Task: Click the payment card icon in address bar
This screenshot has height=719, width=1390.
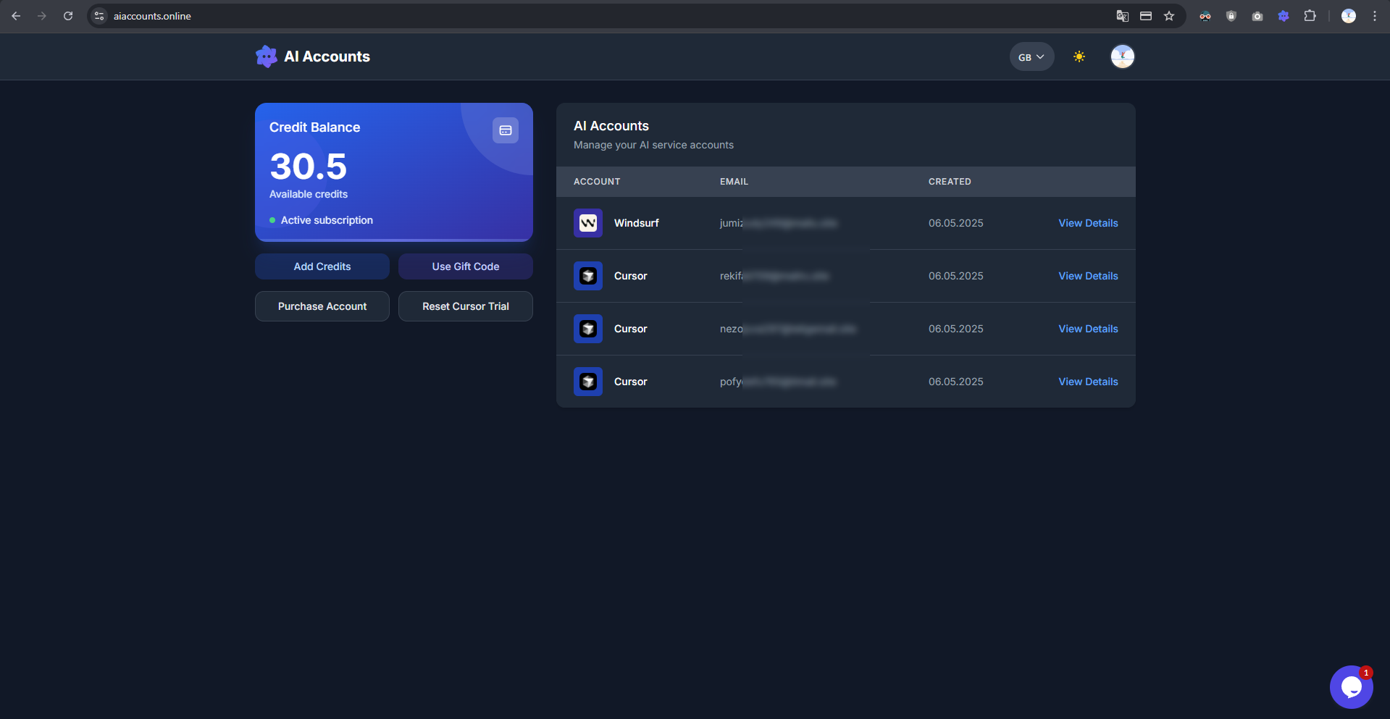Action: [1146, 16]
